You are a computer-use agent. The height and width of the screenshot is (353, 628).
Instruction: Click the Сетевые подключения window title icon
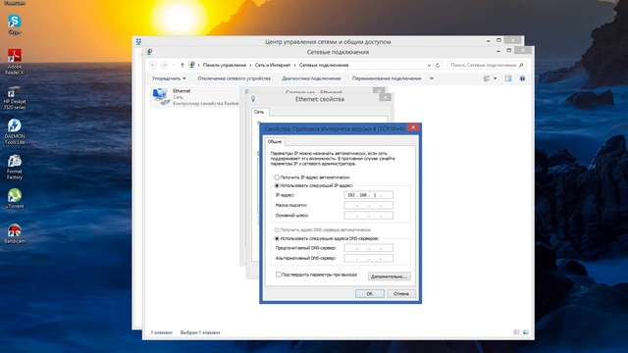tap(149, 52)
